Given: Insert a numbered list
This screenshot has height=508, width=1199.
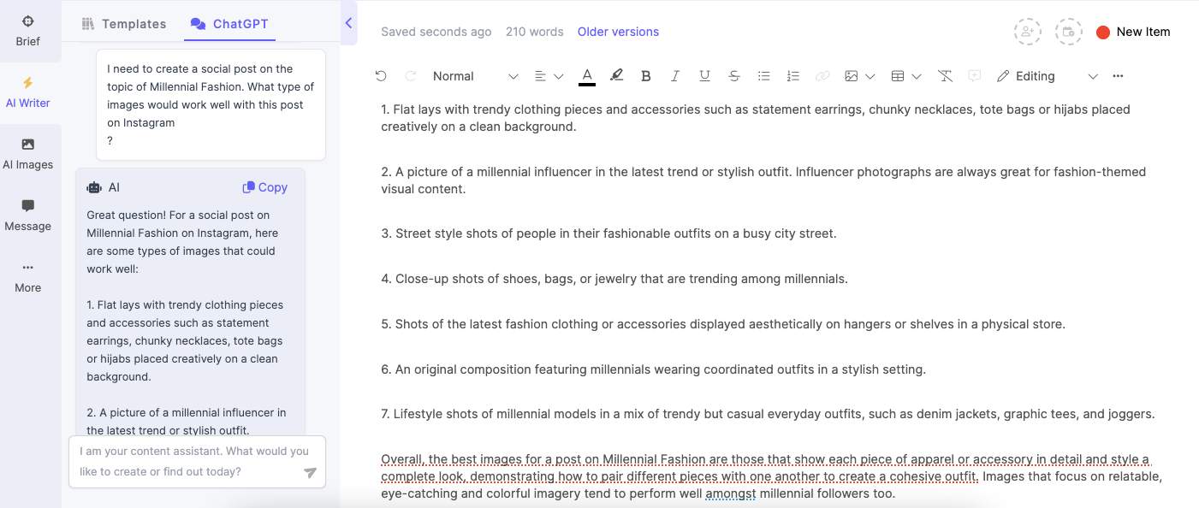Looking at the screenshot, I should (792, 76).
